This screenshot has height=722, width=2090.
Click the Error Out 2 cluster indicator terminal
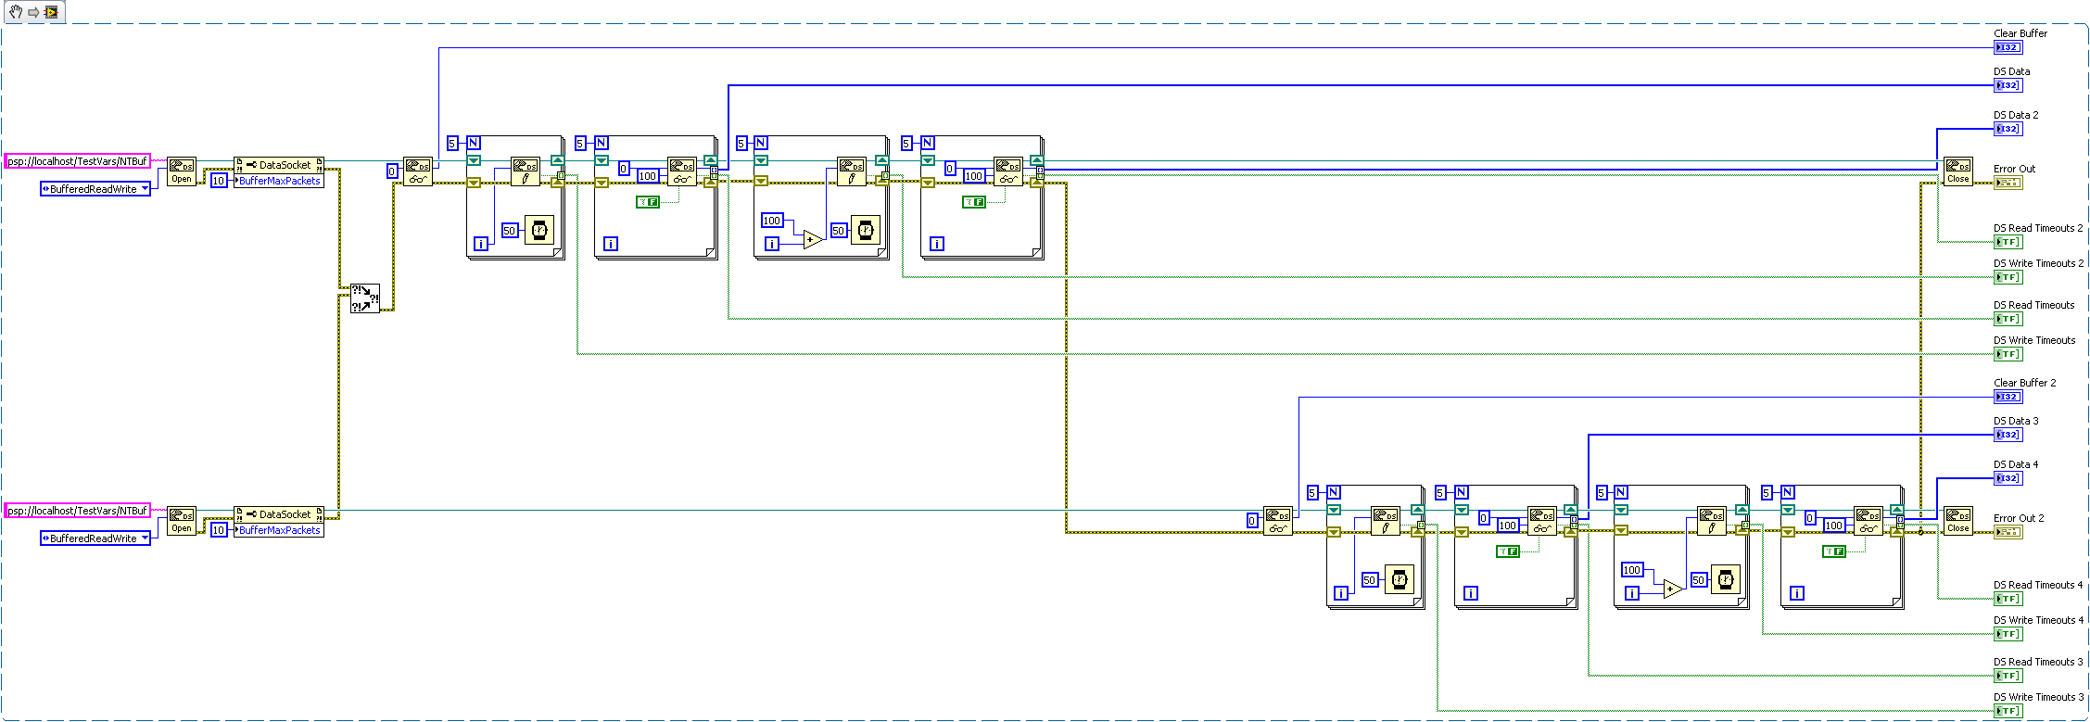pyautogui.click(x=2008, y=532)
